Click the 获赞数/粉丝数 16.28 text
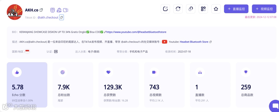 tap(116, 101)
